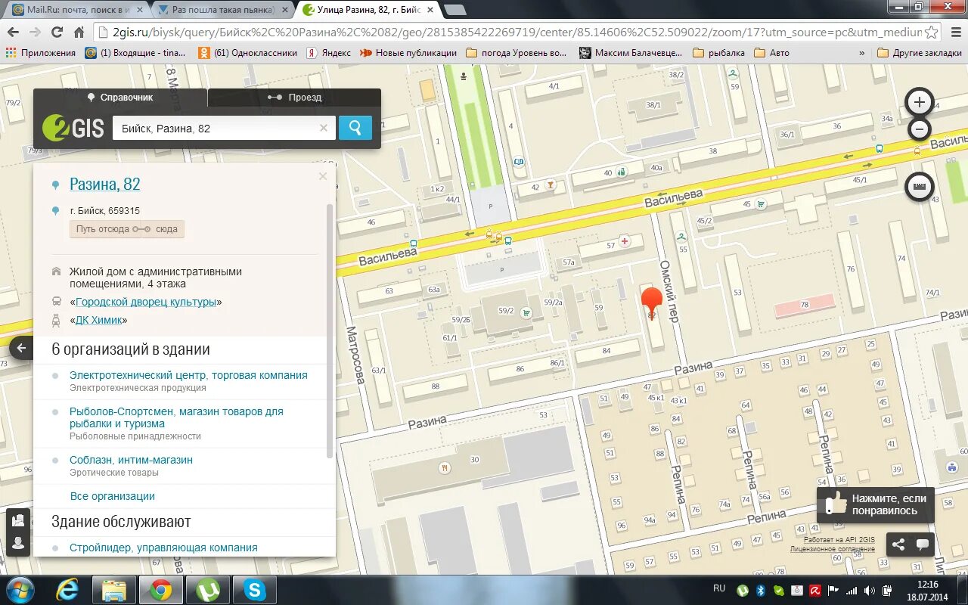Click the RU language indicator

tap(719, 588)
